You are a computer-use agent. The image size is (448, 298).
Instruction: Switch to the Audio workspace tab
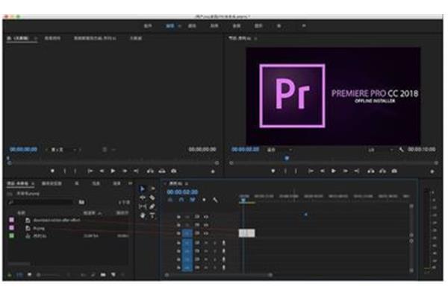coord(237,26)
